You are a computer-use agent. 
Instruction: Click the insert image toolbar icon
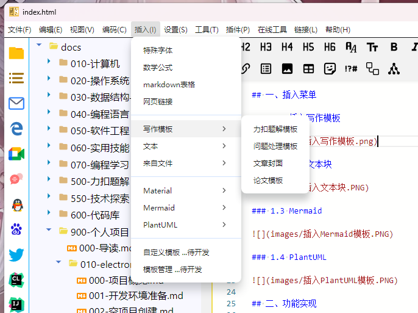(288, 69)
